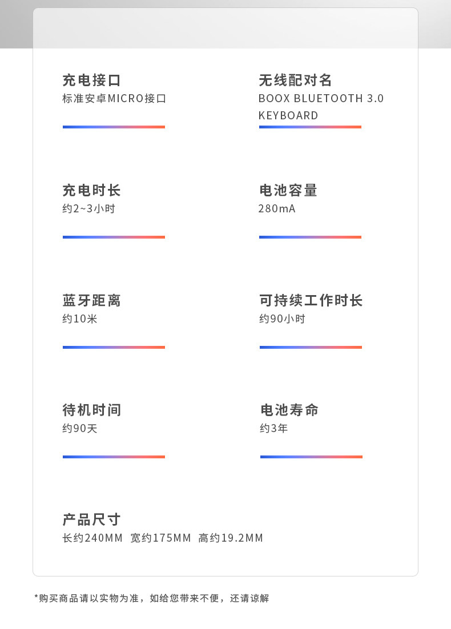Select the 约3年 value
Image resolution: width=451 pixels, height=629 pixels.
[273, 428]
